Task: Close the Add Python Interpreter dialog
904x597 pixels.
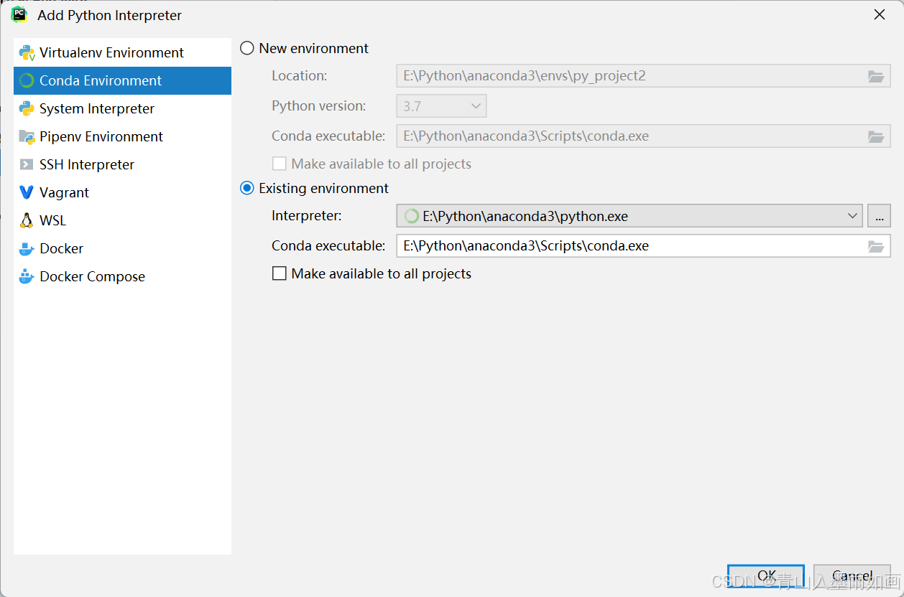Action: pos(879,15)
